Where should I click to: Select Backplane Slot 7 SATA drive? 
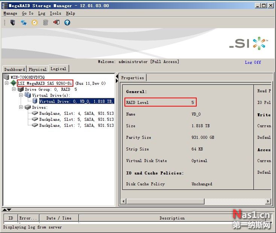(x=76, y=125)
